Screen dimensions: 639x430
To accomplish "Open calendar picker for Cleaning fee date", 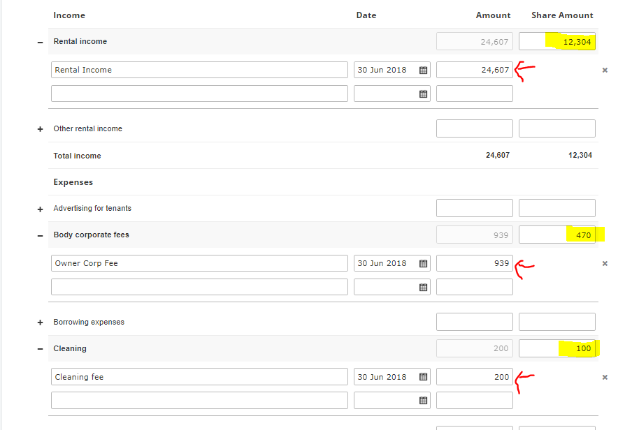I will (424, 377).
